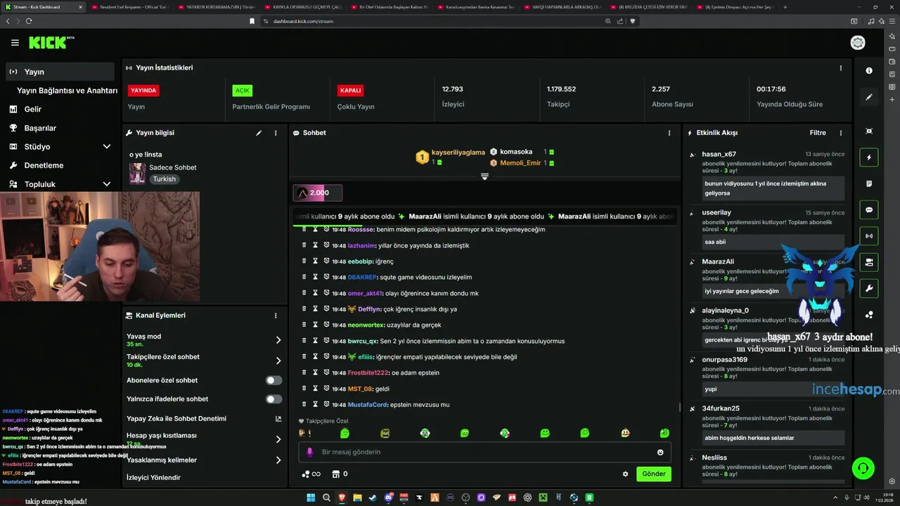Viewport: 900px width, 506px height.
Task: Toggle Abonelere özel sohbet switch
Action: click(274, 380)
